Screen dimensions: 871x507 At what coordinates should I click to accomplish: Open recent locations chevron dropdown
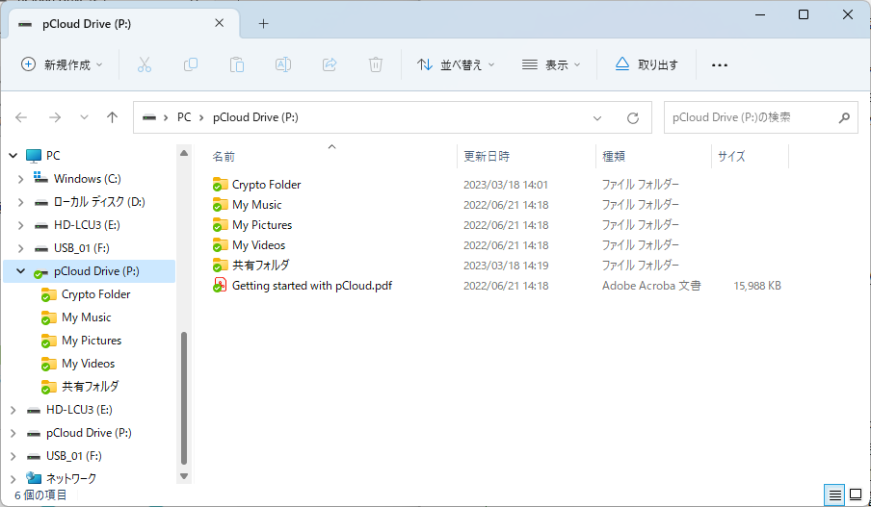pos(84,117)
